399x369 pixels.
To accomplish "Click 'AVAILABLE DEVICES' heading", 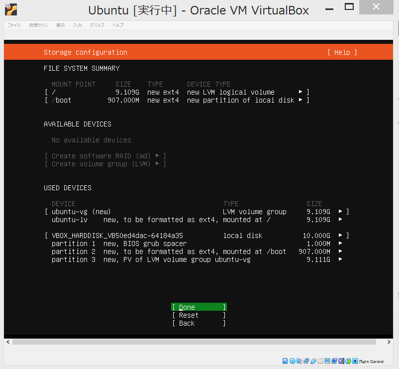I will [x=77, y=124].
